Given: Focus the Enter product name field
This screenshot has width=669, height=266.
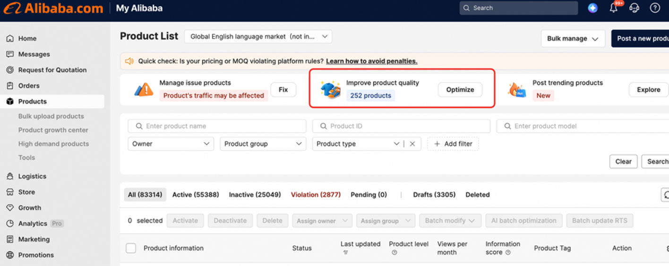Looking at the screenshot, I should click(x=217, y=126).
